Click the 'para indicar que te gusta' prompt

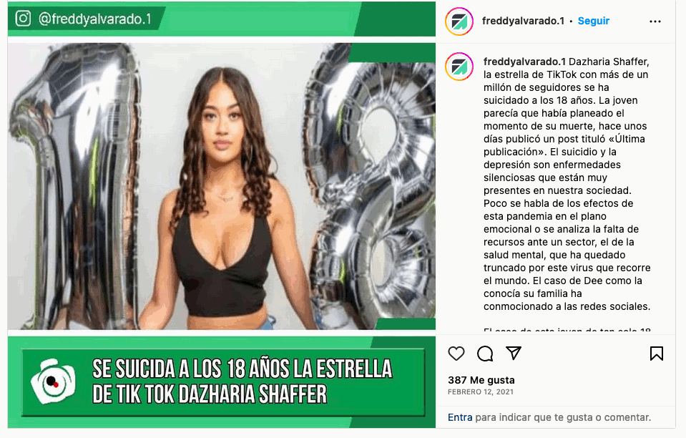[x=563, y=417]
